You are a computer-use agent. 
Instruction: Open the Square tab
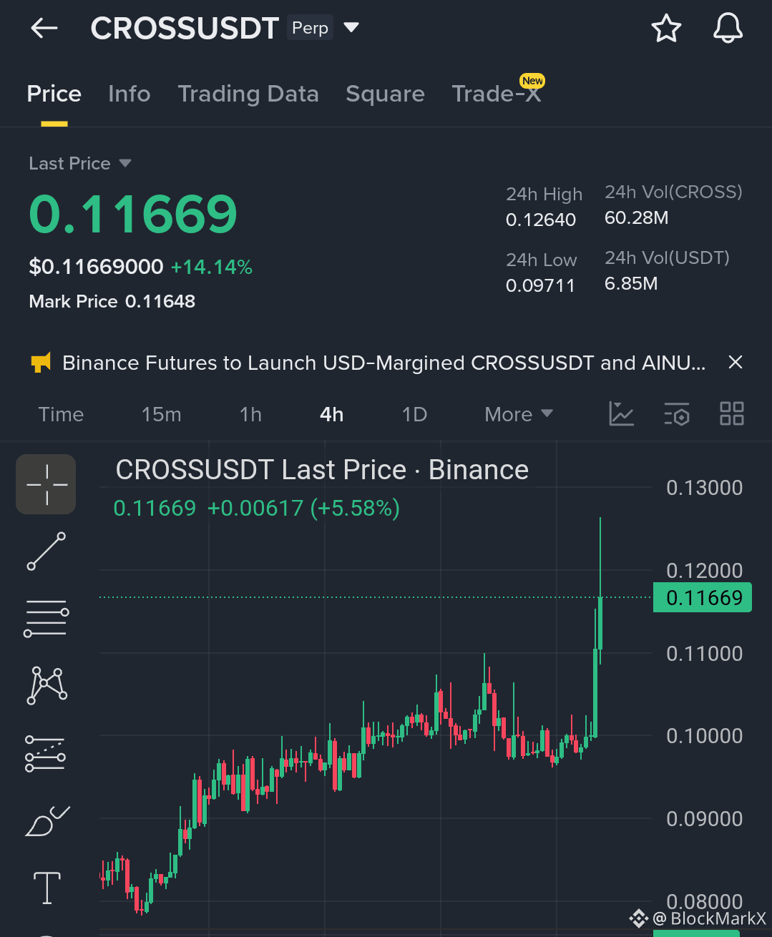click(385, 94)
